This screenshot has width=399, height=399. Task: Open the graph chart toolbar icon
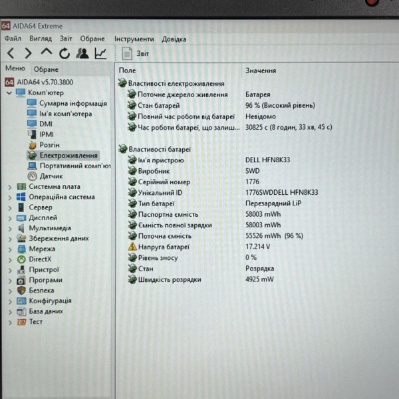click(100, 53)
